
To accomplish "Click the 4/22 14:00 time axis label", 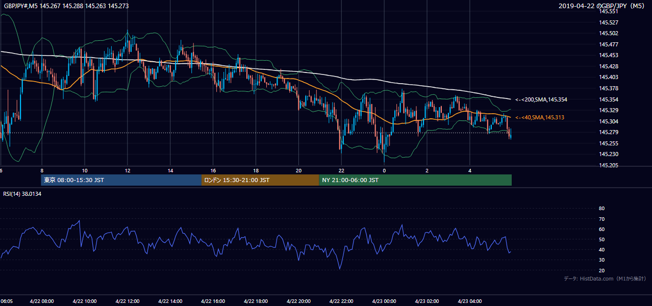I will point(170,301).
